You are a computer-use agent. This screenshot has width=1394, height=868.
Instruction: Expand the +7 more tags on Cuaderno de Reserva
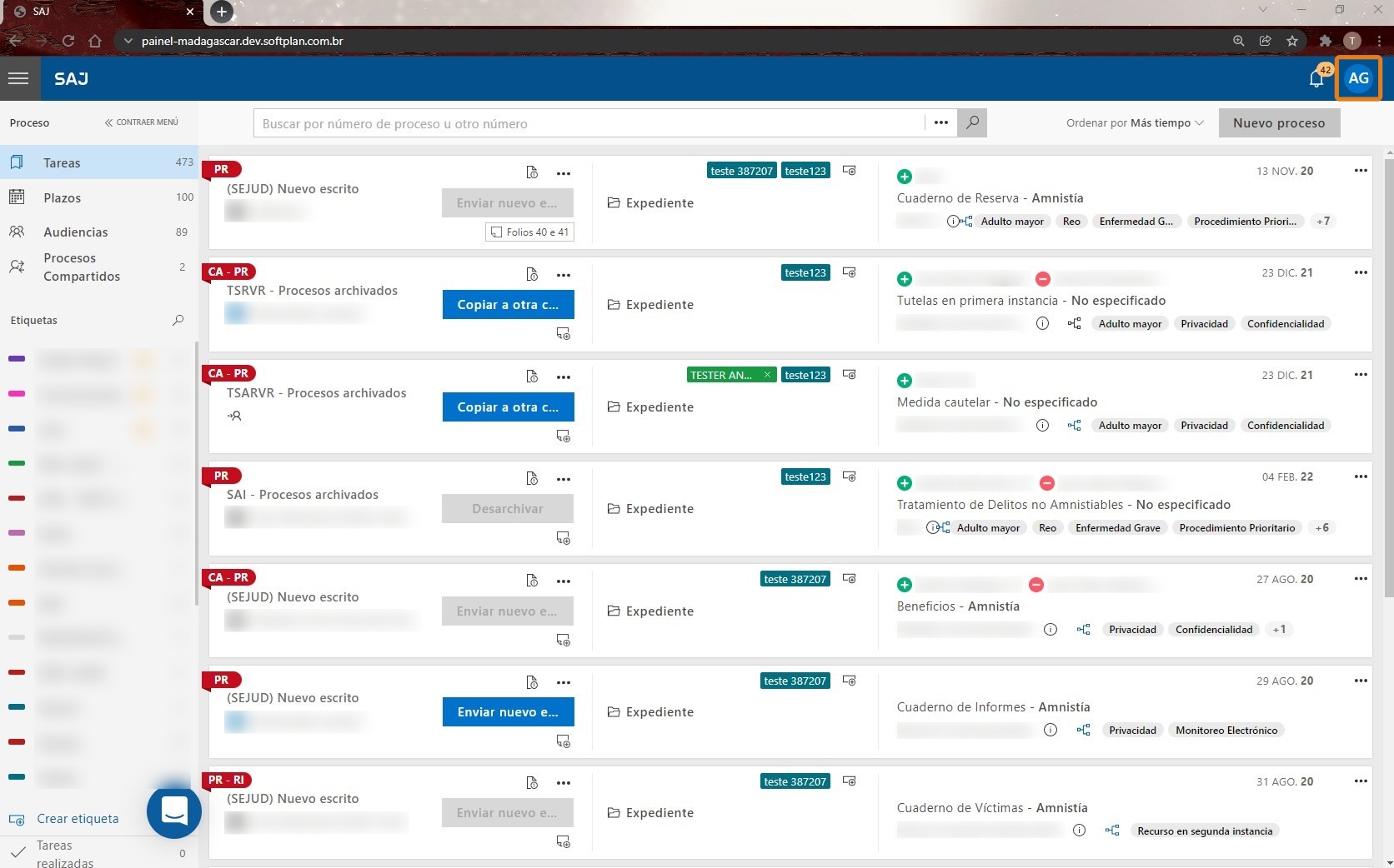pos(1323,222)
